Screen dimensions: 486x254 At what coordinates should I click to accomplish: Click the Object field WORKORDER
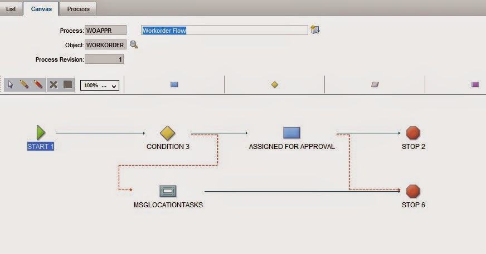point(105,45)
